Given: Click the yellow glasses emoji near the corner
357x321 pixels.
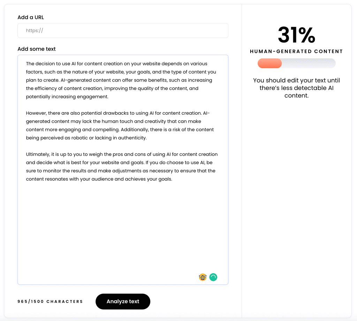Looking at the screenshot, I should click(x=203, y=277).
